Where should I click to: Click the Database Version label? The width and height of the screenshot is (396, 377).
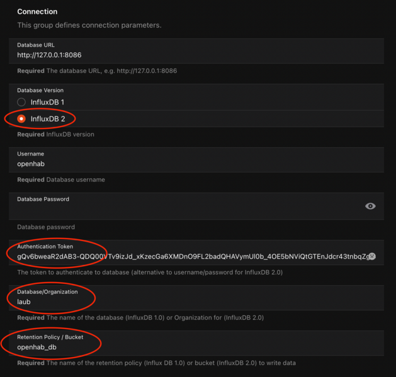(40, 90)
